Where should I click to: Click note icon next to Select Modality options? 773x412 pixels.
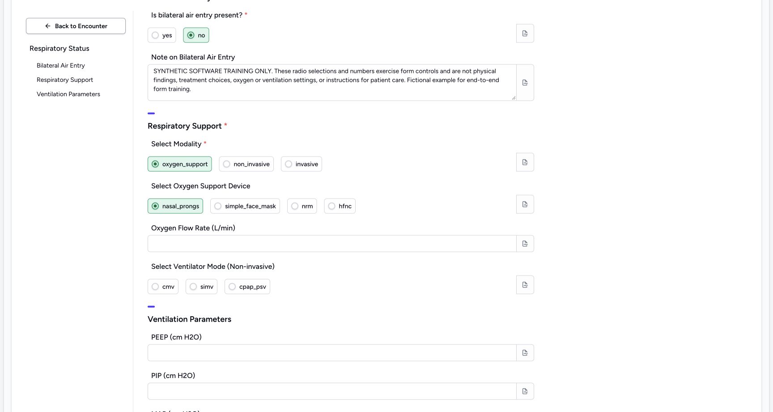point(525,162)
